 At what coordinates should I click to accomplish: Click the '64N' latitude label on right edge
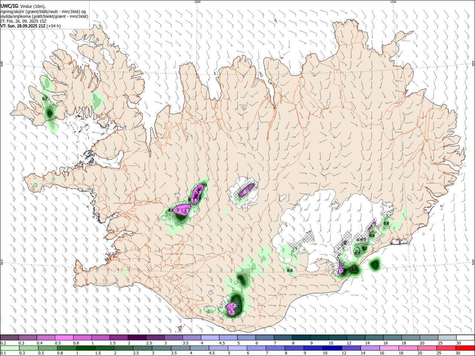[473, 261]
